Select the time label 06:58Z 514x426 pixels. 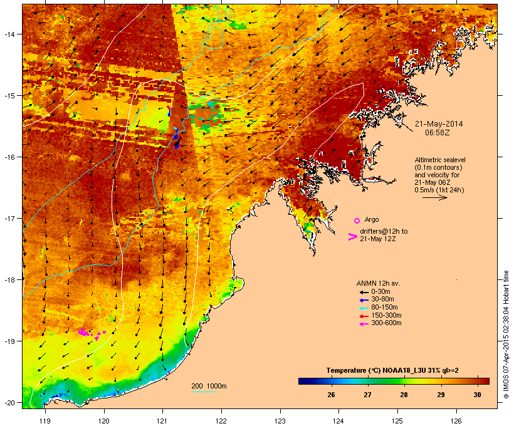438,133
